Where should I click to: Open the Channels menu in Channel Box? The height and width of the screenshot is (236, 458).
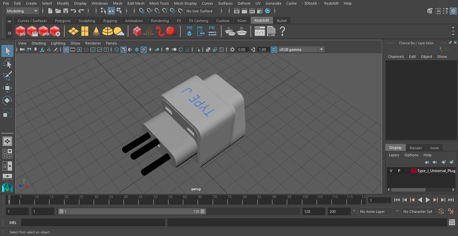click(396, 57)
